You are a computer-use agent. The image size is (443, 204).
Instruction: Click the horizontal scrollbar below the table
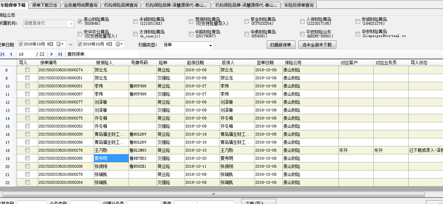pyautogui.click(x=213, y=194)
